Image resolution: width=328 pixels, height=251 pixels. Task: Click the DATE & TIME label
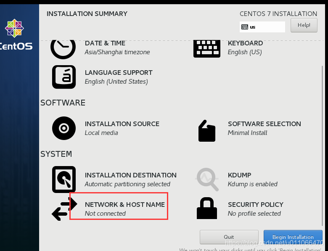click(105, 43)
